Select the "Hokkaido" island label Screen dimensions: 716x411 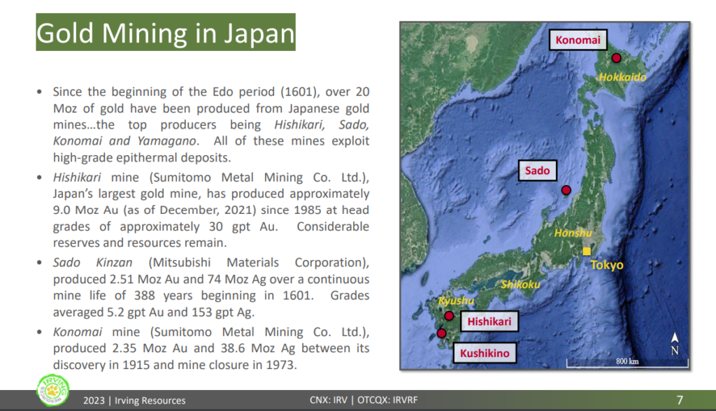pos(622,77)
